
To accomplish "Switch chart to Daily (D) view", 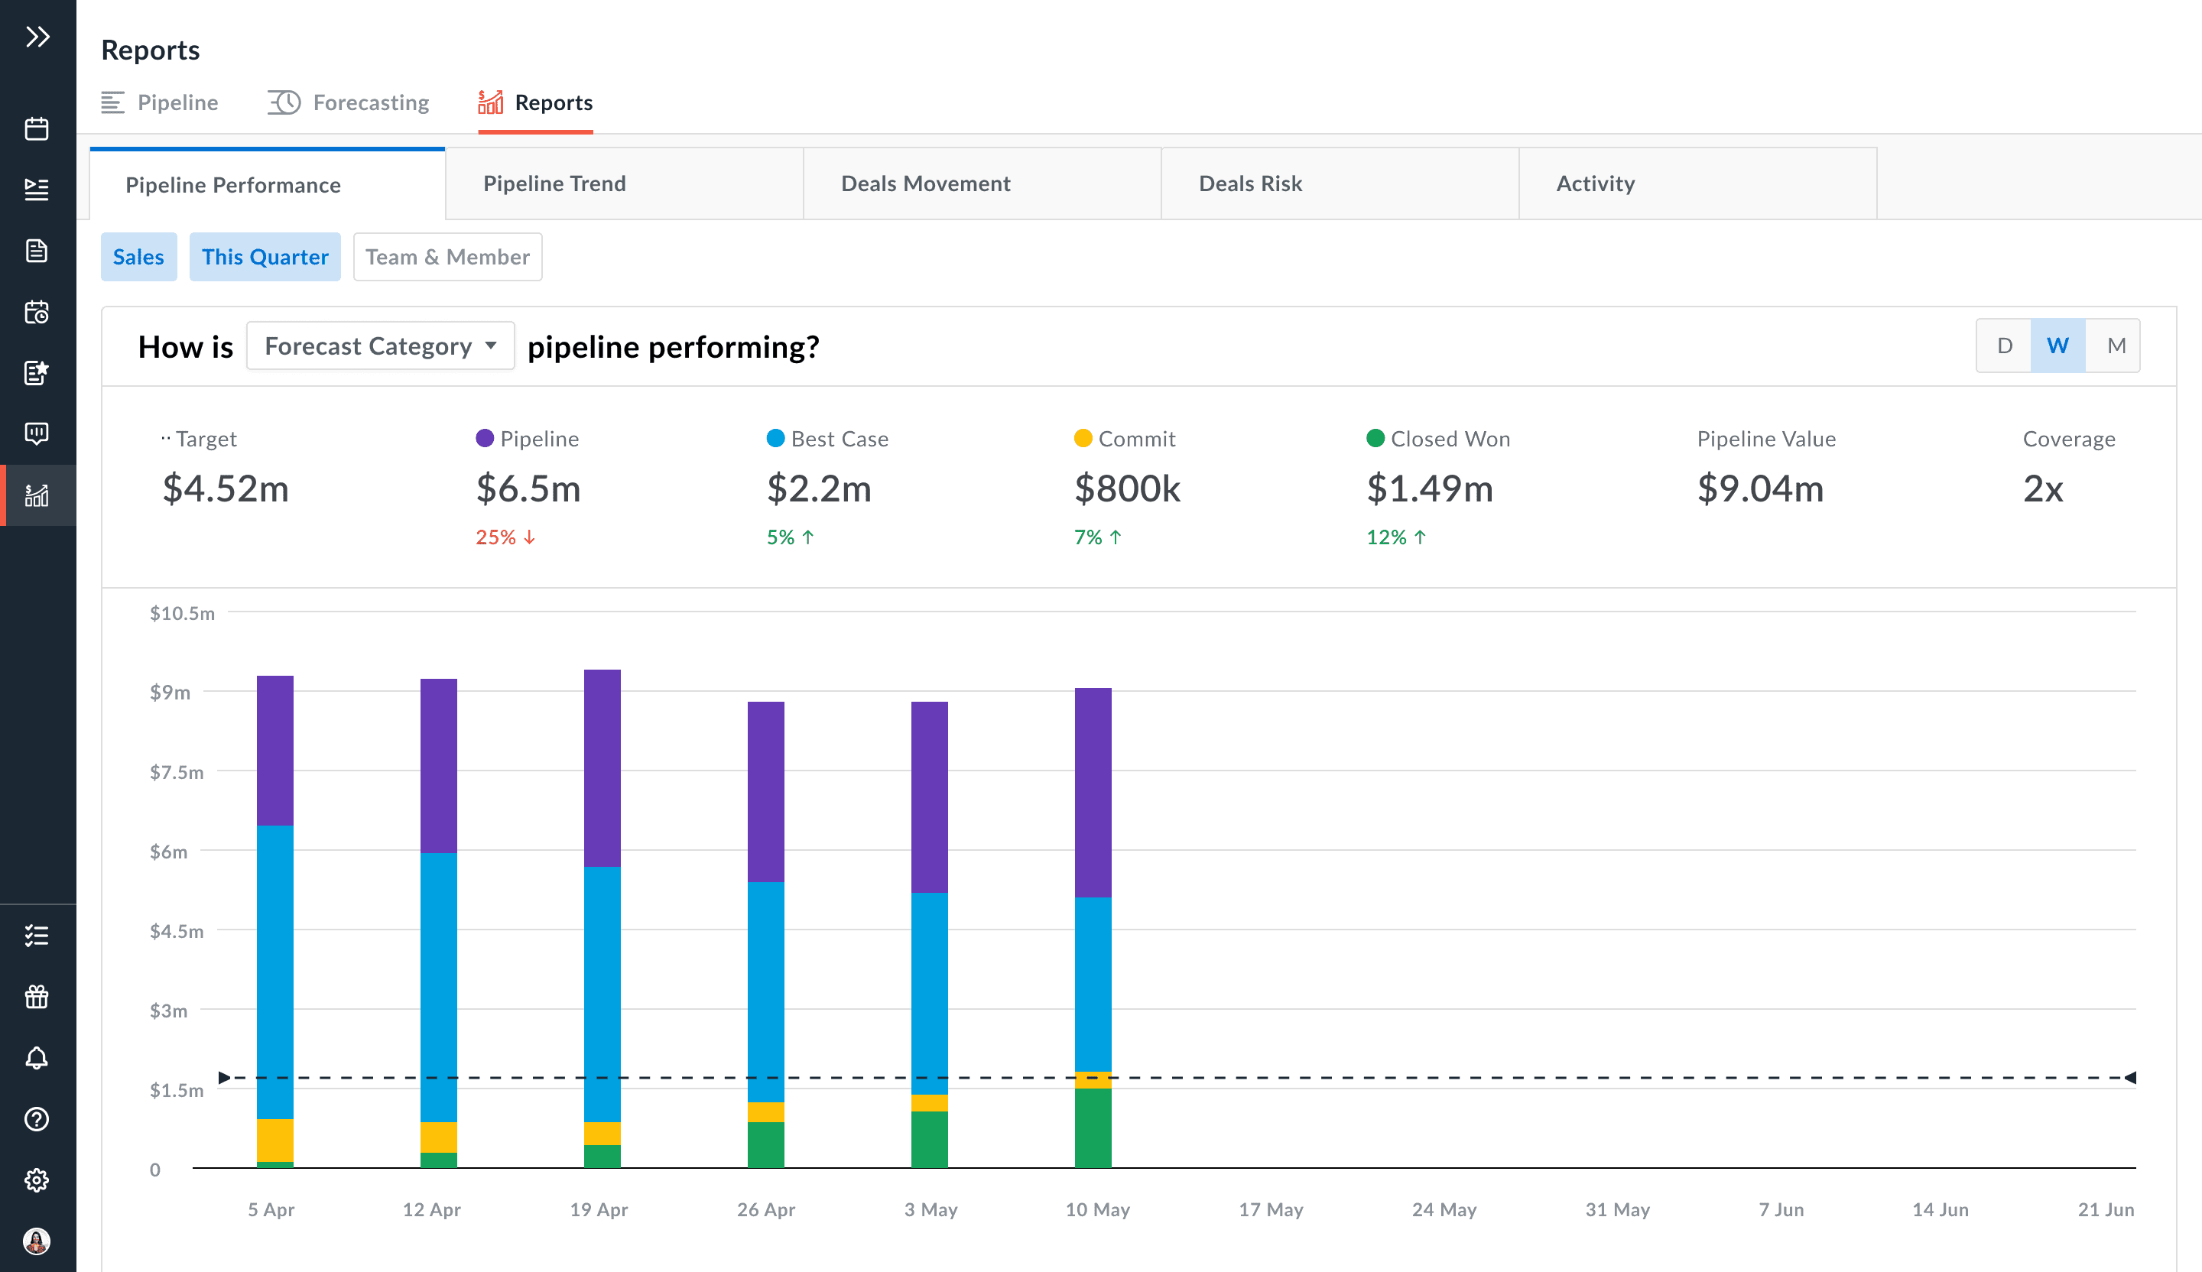I will tap(2005, 346).
